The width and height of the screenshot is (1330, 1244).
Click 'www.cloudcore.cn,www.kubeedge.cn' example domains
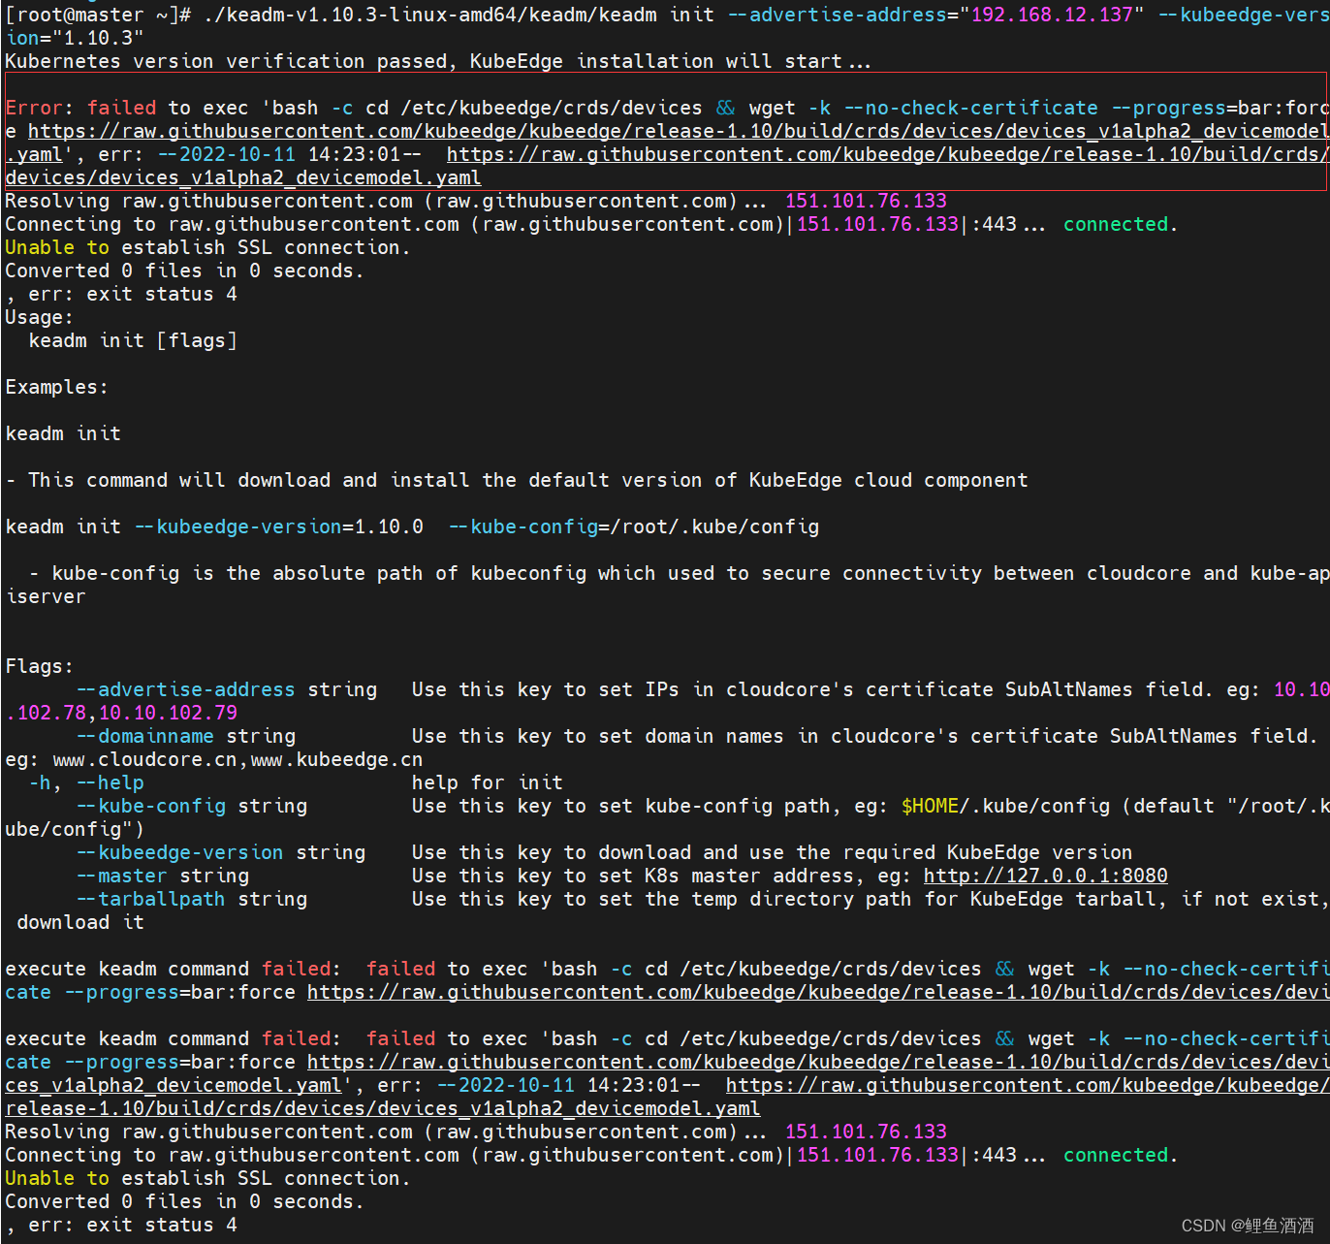coord(237,759)
